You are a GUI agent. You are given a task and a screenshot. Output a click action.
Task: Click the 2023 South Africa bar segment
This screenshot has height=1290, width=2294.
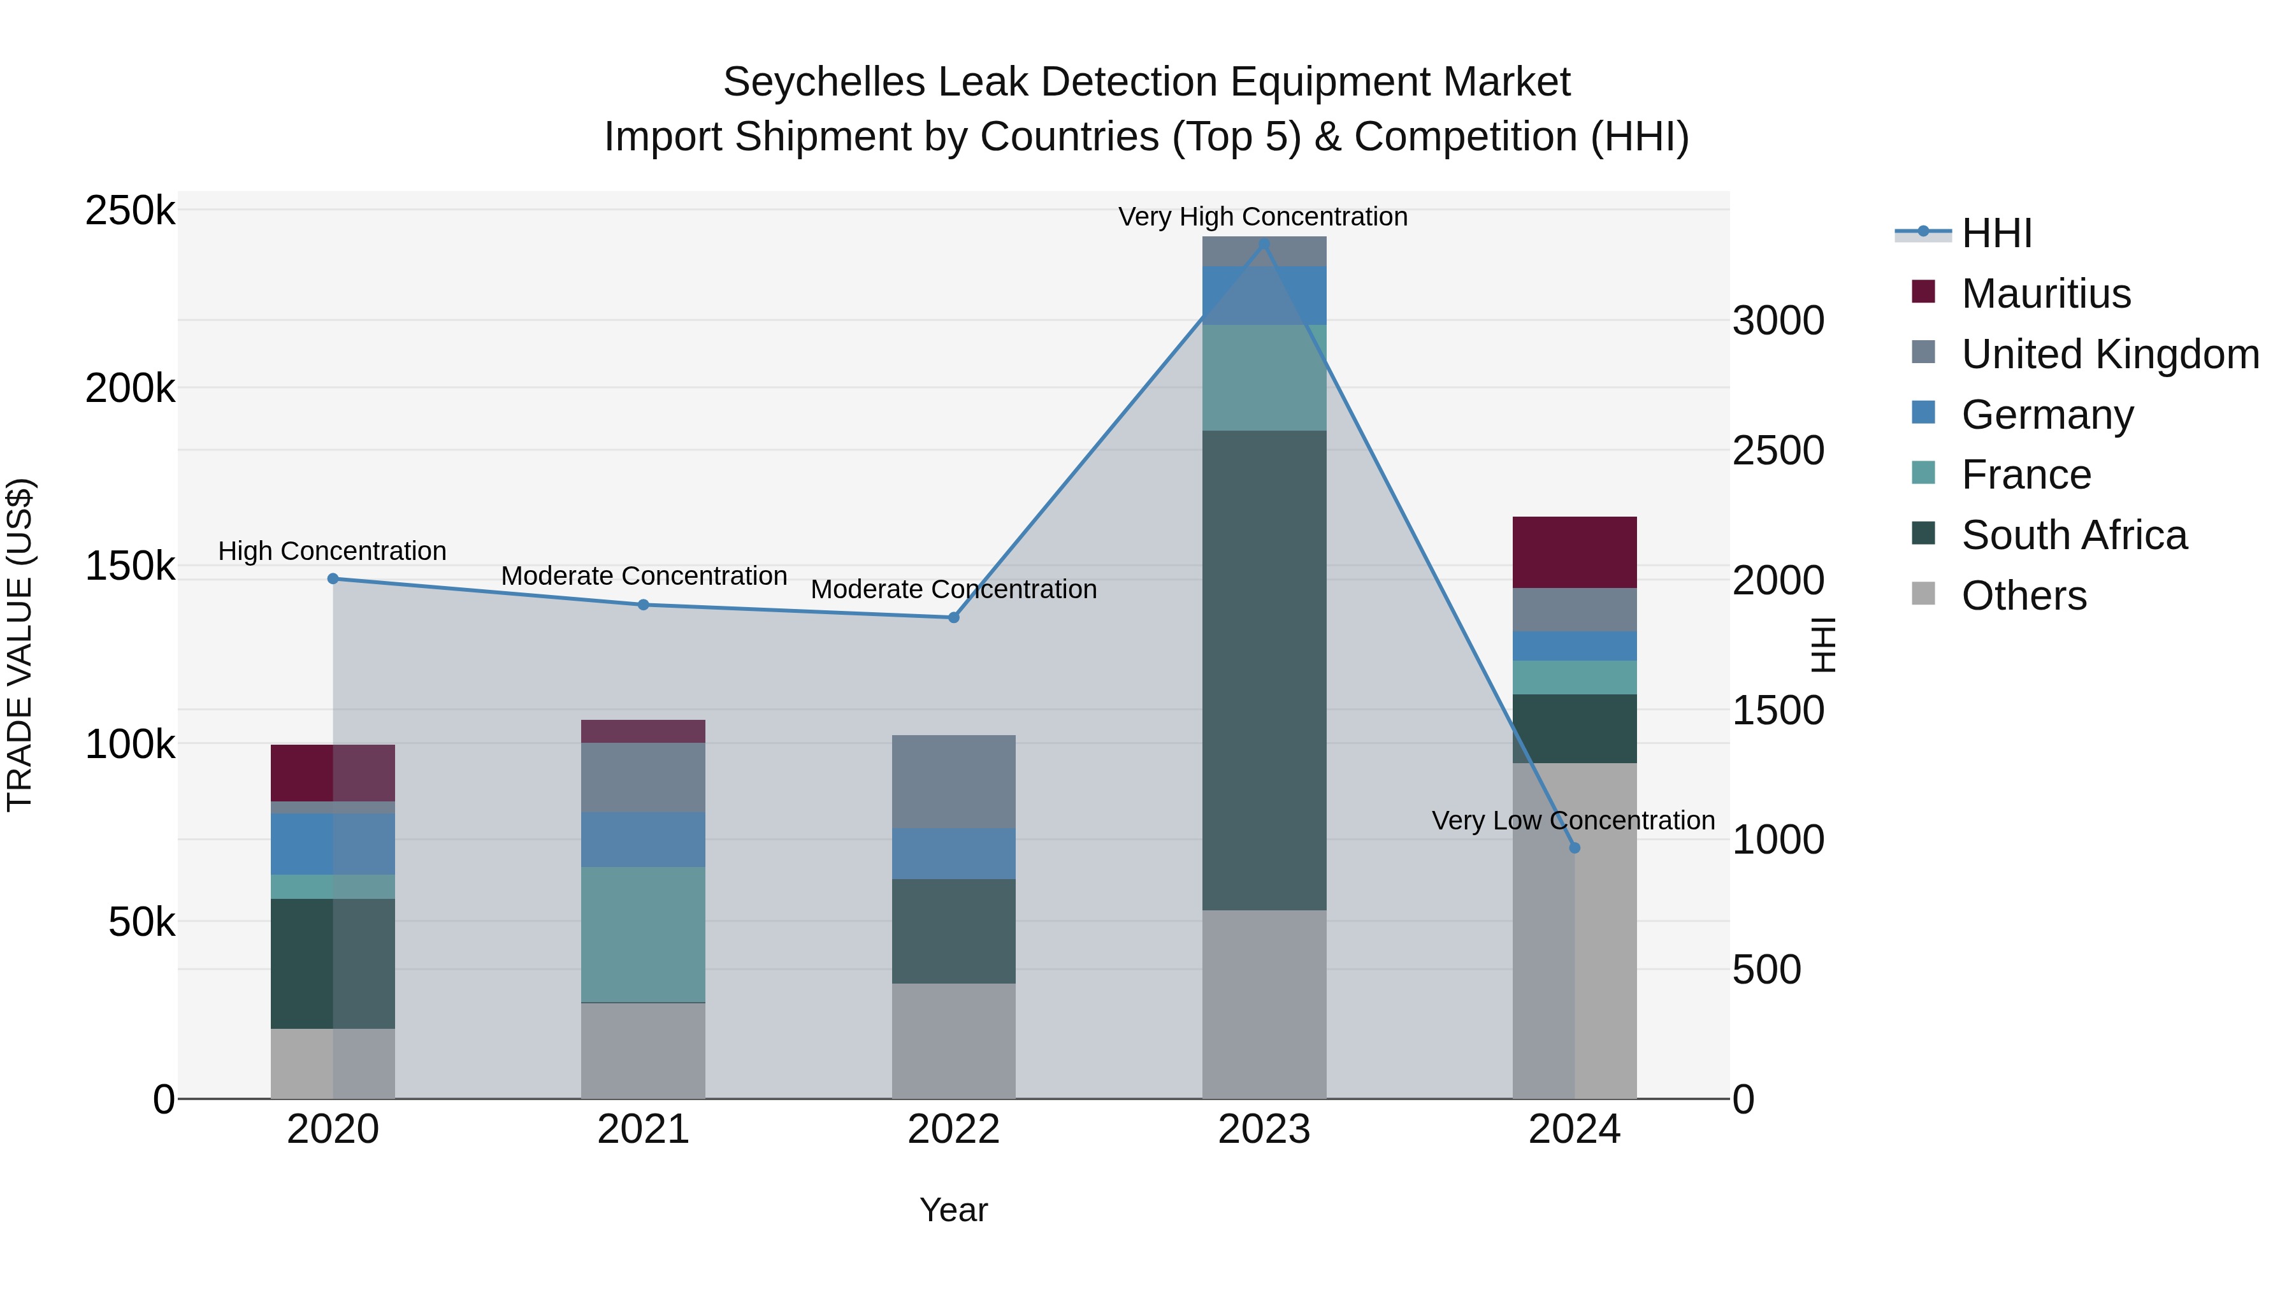point(1264,671)
